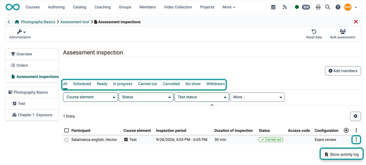
Task: Switch to the In progress tab
Action: pyautogui.click(x=123, y=84)
